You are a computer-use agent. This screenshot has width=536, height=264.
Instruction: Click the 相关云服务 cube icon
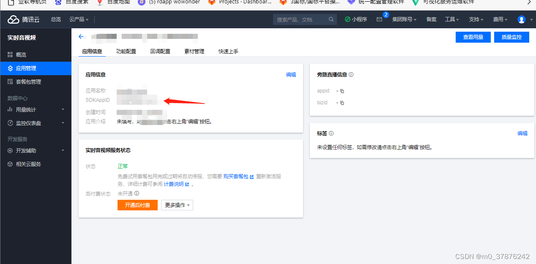(x=10, y=164)
